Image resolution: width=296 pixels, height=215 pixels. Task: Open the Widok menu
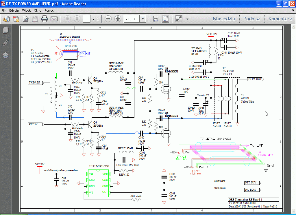26,10
